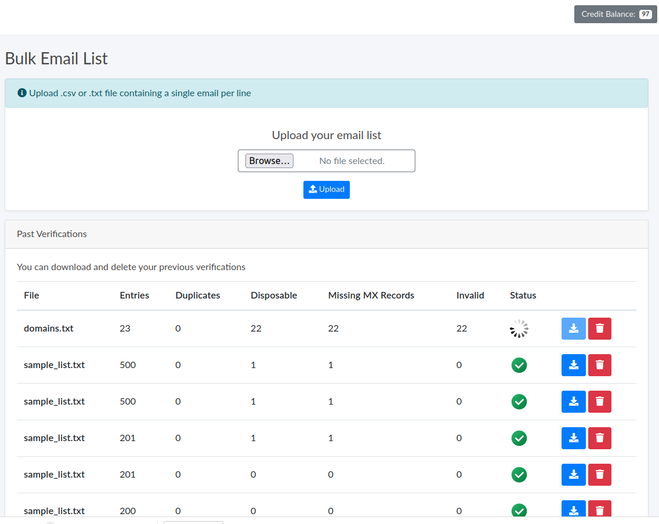The image size is (659, 524).
Task: Click the 'Status' column header
Action: coord(523,295)
